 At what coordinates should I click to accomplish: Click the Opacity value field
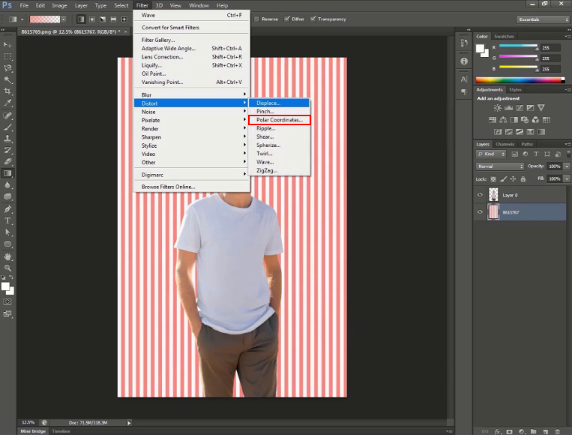pyautogui.click(x=555, y=166)
